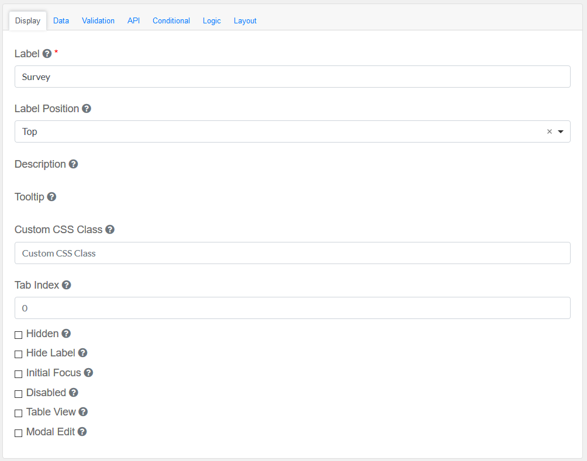Toggle the Table View checkbox
Viewport: 587px width, 461px height.
(x=19, y=413)
